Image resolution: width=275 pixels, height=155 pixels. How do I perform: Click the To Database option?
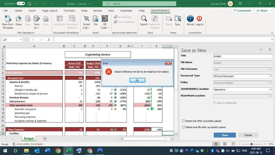pyautogui.click(x=122, y=17)
